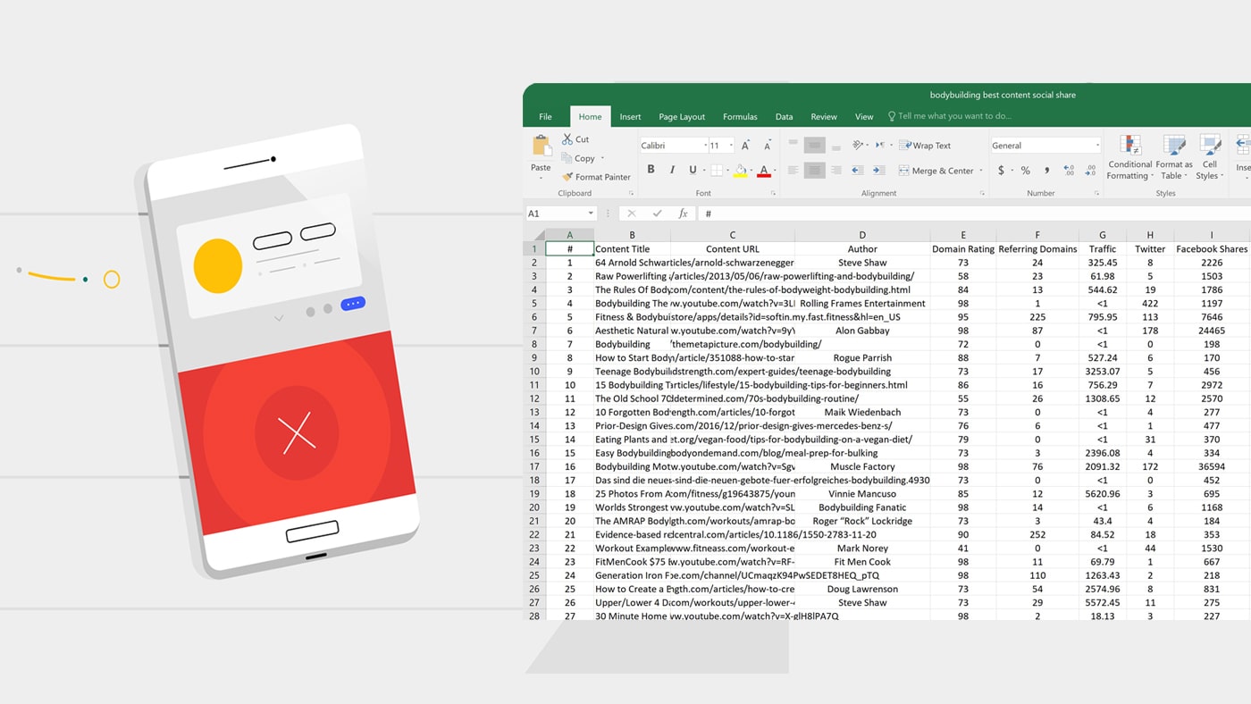This screenshot has width=1251, height=704.
Task: Click the 'Facebook Shares' header cell
Action: tap(1211, 249)
